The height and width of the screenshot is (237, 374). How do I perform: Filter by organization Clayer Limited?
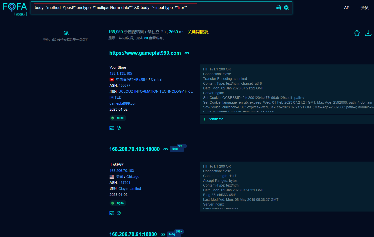click(130, 189)
